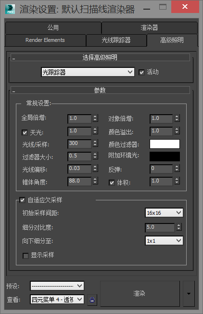Image resolution: width=203 pixels, height=314 pixels.
Task: Click the 天光 spinner arrows
Action: 95,131
